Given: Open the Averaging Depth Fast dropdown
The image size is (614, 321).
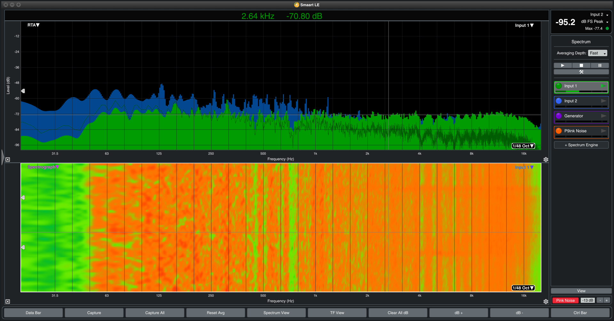Looking at the screenshot, I should tap(597, 53).
